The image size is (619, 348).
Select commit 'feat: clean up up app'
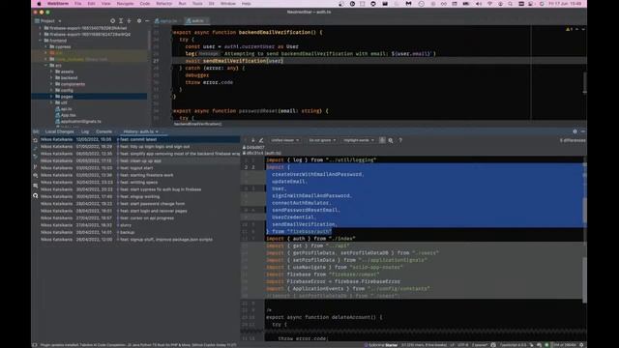coord(139,161)
